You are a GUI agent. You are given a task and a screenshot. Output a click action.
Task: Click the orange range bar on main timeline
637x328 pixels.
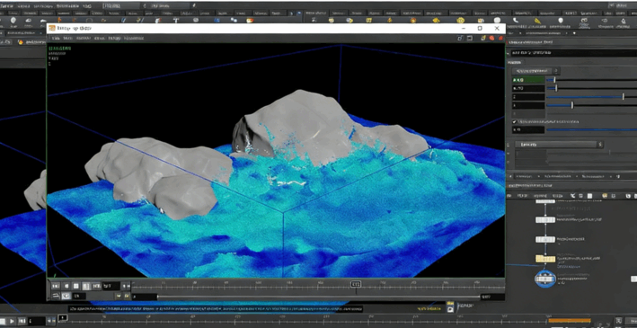coord(569,320)
